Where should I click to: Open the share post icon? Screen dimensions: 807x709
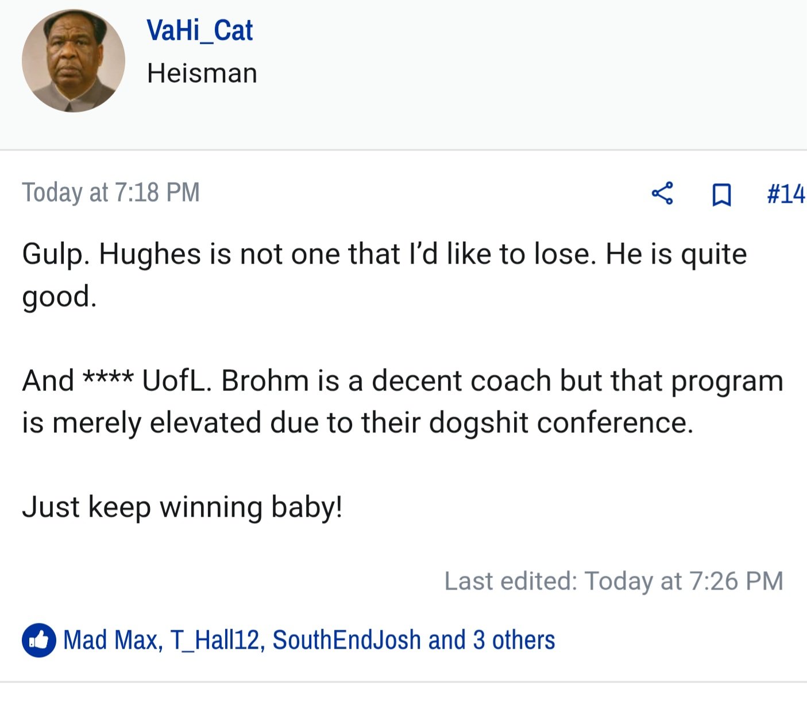click(x=662, y=193)
